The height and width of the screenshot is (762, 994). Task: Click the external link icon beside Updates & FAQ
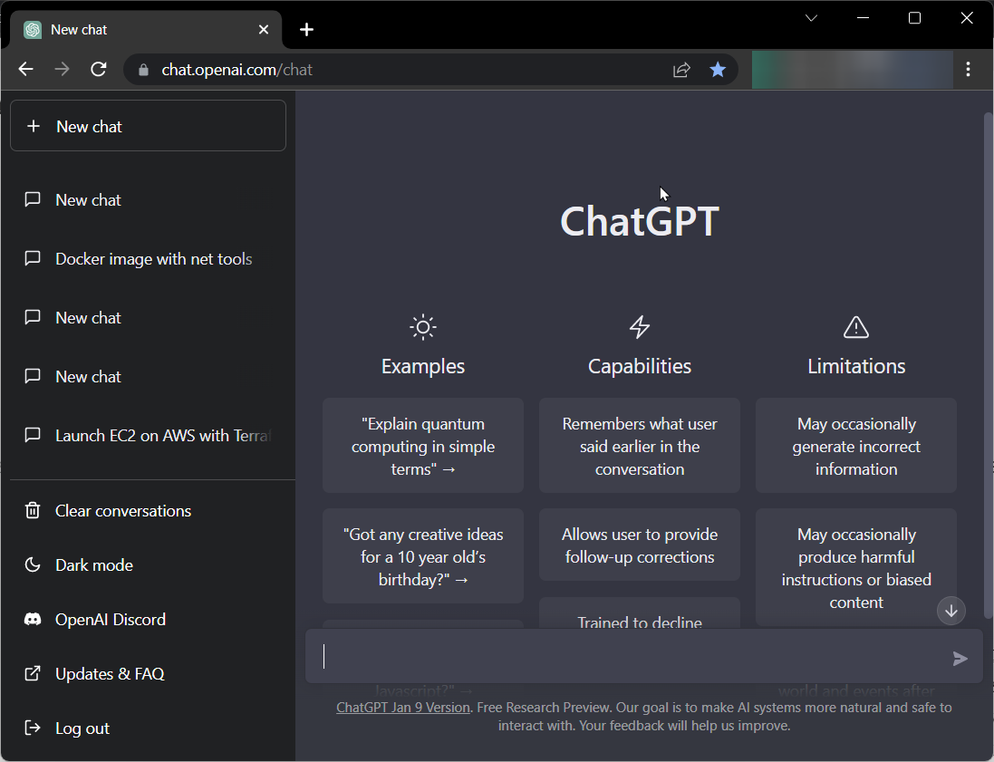click(x=33, y=673)
